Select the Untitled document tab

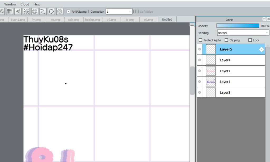[x=167, y=19]
